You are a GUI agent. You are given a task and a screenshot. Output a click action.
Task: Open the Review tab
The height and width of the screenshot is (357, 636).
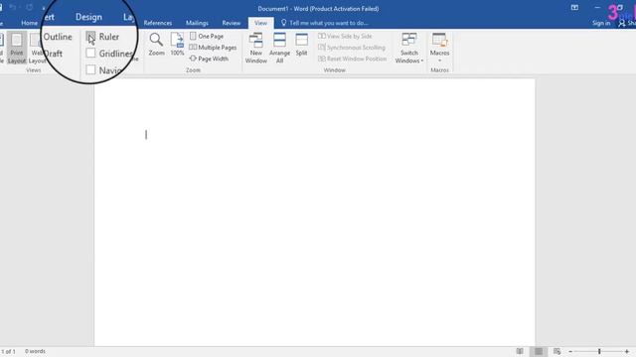(232, 23)
